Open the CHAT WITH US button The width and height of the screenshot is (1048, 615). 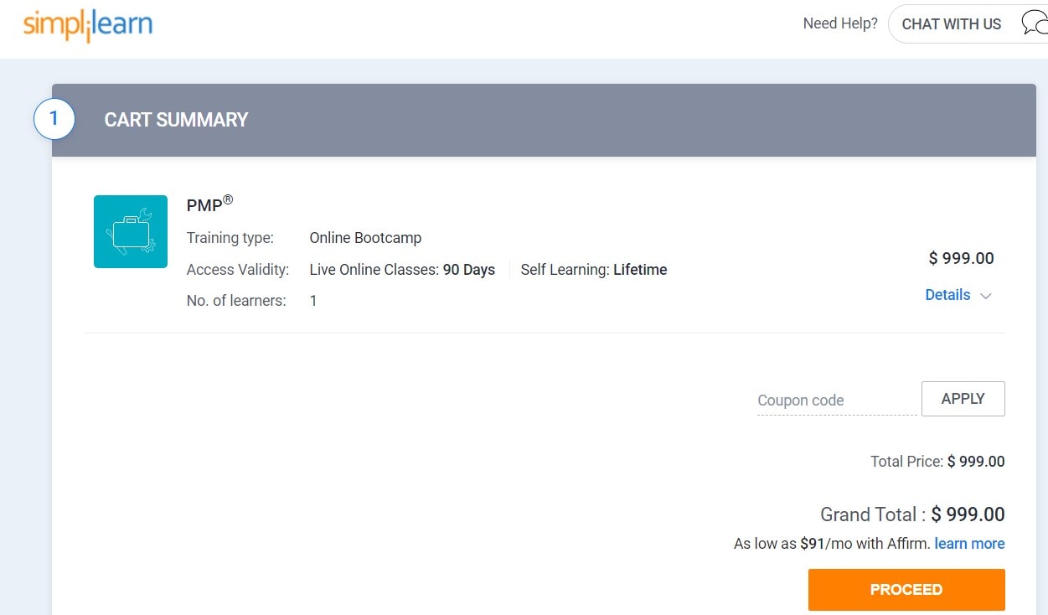[x=951, y=24]
